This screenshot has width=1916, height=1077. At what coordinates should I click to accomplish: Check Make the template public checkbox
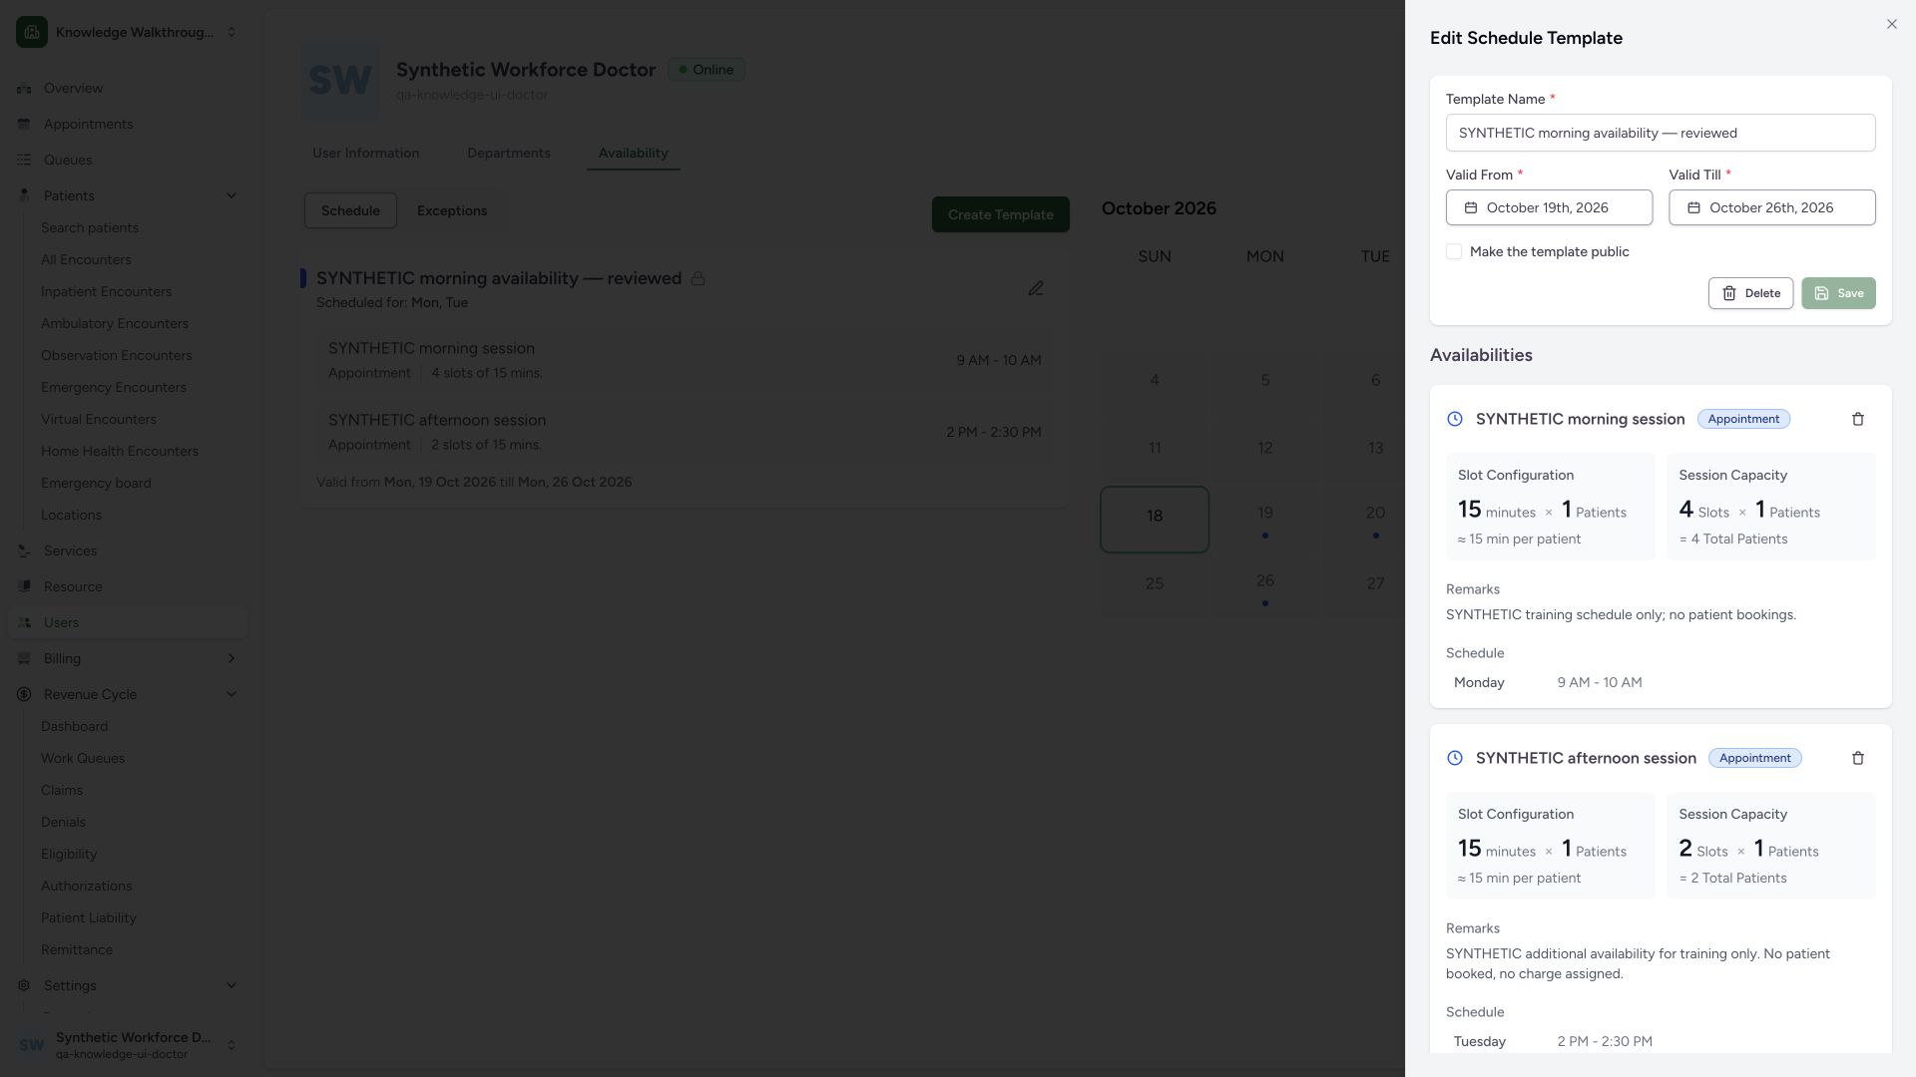[1454, 251]
